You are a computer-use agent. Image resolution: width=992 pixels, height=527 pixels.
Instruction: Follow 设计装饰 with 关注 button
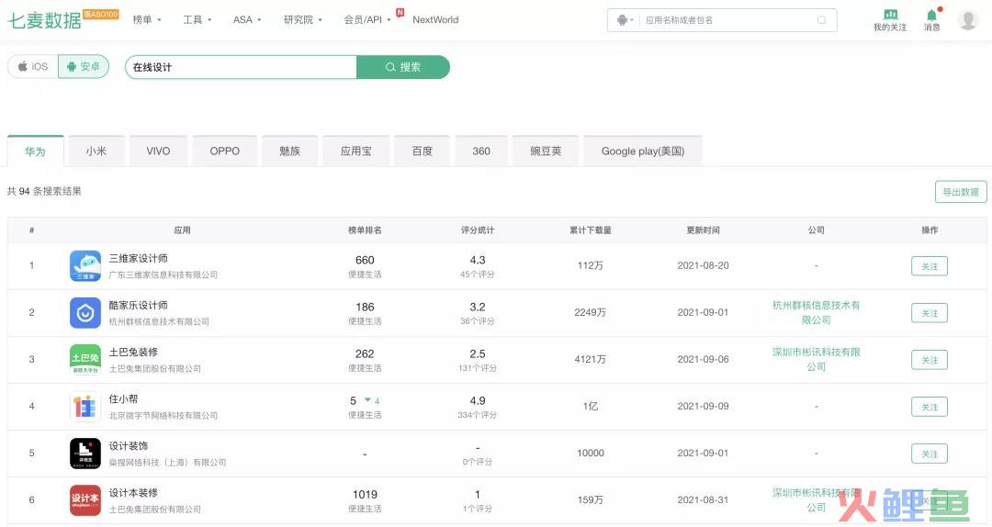coord(930,454)
